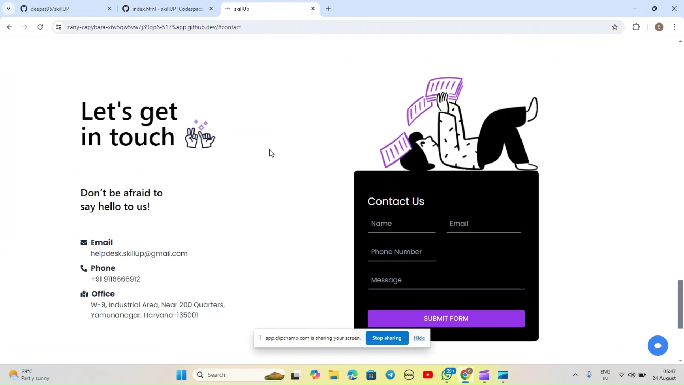Focus the Name input field
Screen dimensions: 684x385
coord(401,224)
